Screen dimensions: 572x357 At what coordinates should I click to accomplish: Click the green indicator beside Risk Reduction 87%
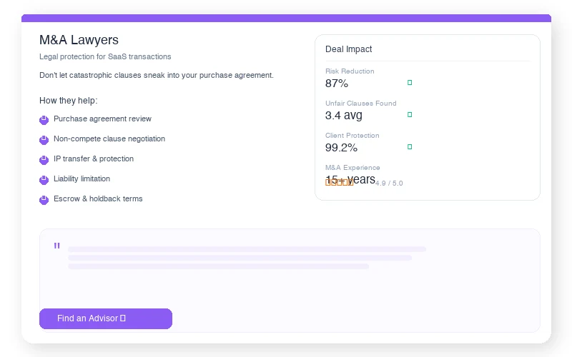[410, 83]
